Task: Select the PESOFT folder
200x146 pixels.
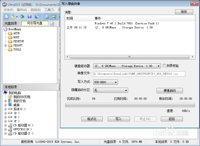Action: 18,45
